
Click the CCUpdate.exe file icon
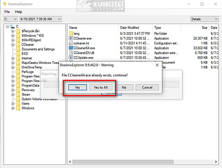coord(71,58)
